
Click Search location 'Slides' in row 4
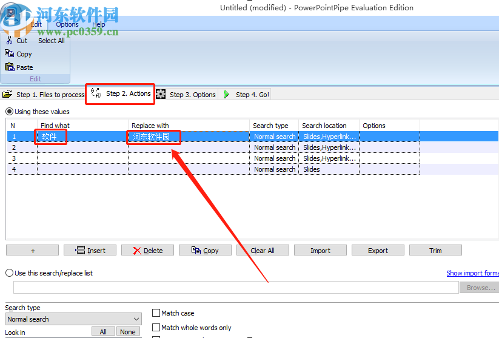point(329,169)
